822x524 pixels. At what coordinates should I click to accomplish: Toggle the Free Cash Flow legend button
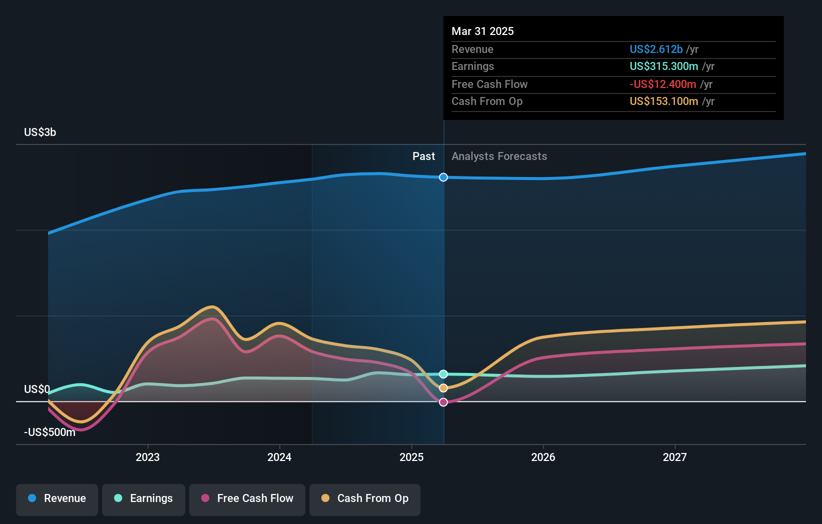click(247, 499)
